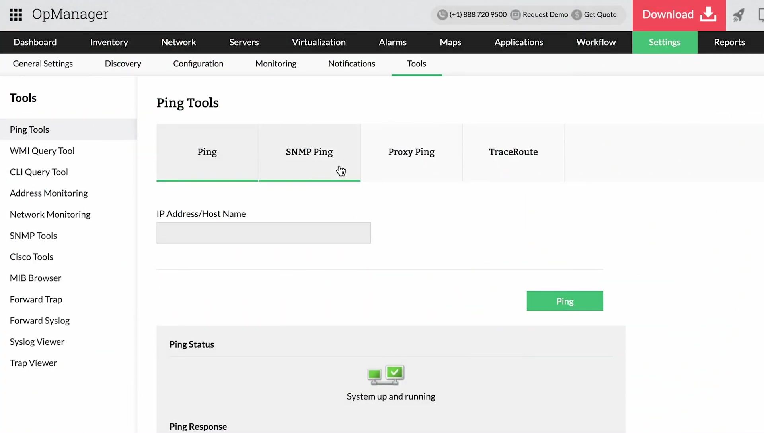Switch to General Settings sub-tab
This screenshot has width=764, height=433.
point(43,64)
